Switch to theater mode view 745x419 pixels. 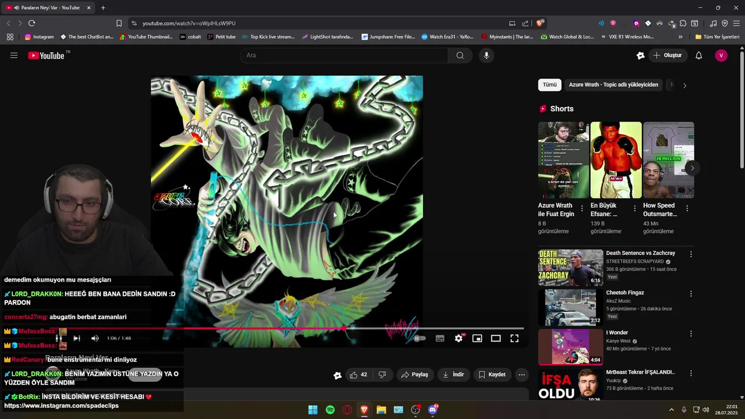(496, 338)
